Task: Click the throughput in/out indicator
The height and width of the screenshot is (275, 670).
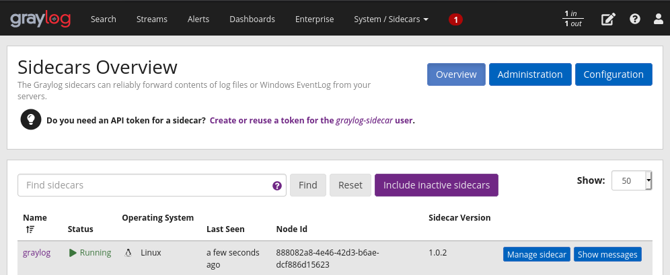Action: [573, 19]
